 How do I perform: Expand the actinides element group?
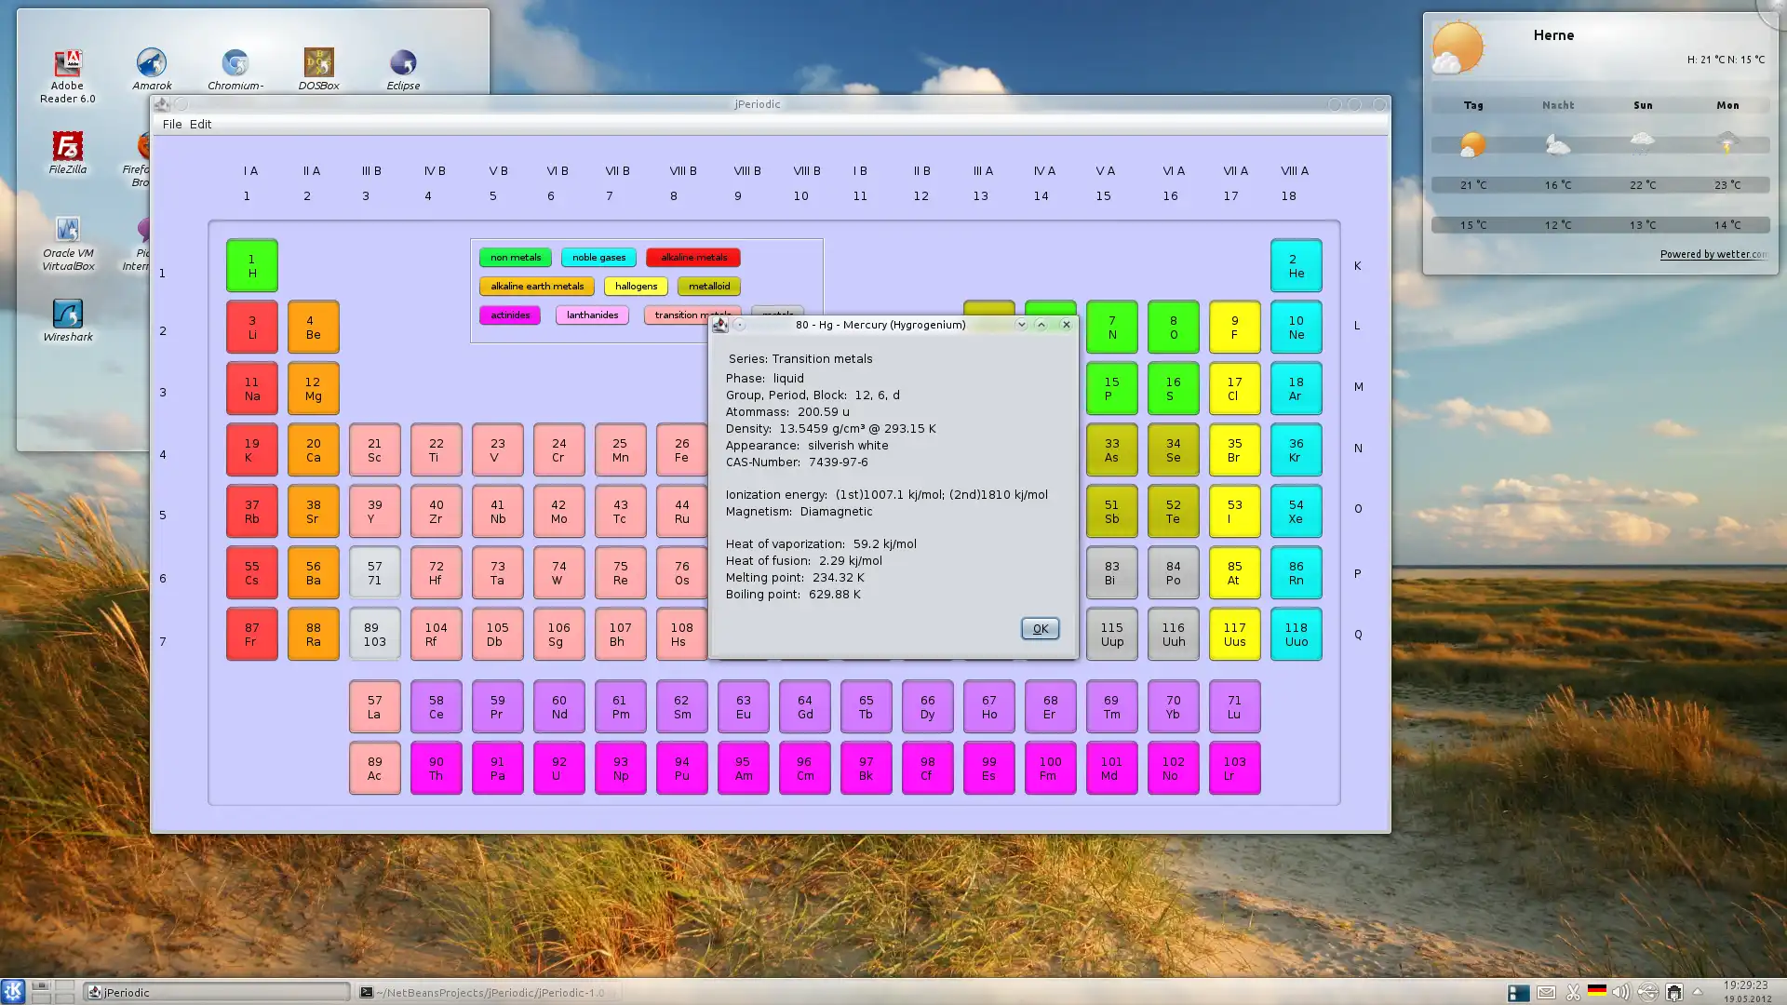coord(509,315)
